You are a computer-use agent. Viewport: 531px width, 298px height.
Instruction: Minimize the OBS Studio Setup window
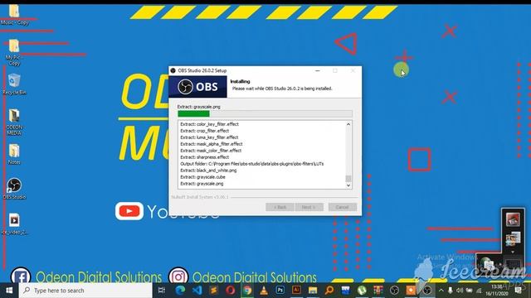[318, 70]
